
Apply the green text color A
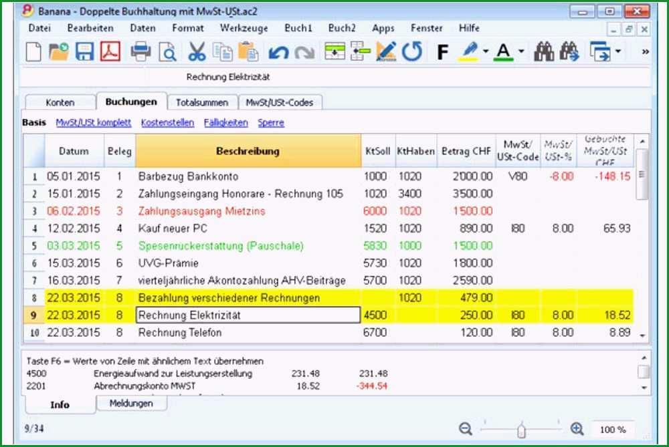pyautogui.click(x=504, y=52)
